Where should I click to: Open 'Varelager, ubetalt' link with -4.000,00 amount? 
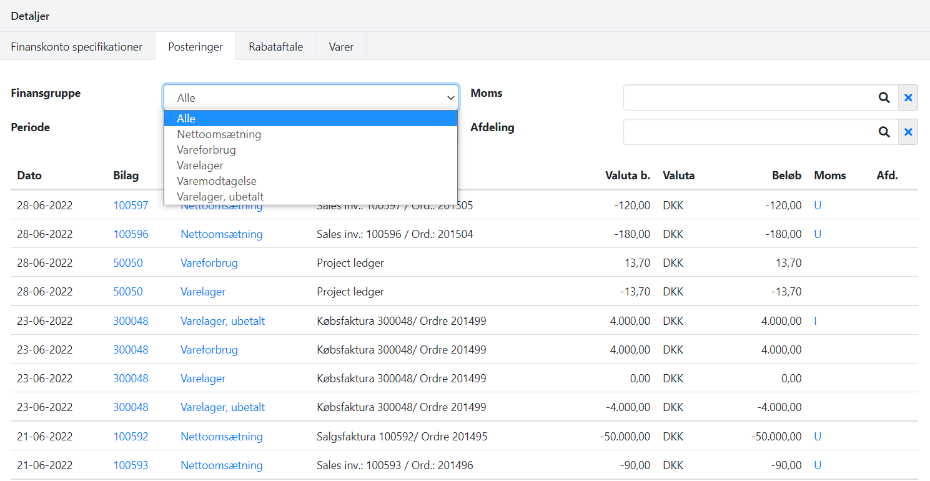point(223,407)
